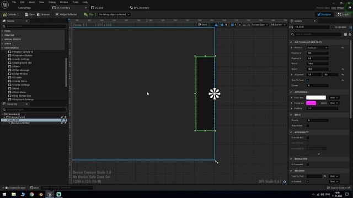This screenshot has height=198, width=353.
Task: Reset Size To Content to default arrow
Action: coord(343,80)
